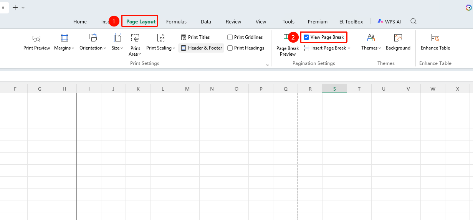Open Header & Footer settings

point(201,48)
